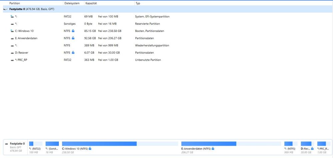The width and height of the screenshot is (333, 158).
Task: Click lock icon in E: Anwenderdaten row
Action: tap(73, 38)
